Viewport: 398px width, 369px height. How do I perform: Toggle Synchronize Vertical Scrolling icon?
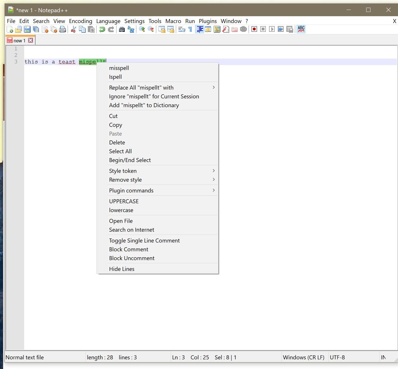162,29
